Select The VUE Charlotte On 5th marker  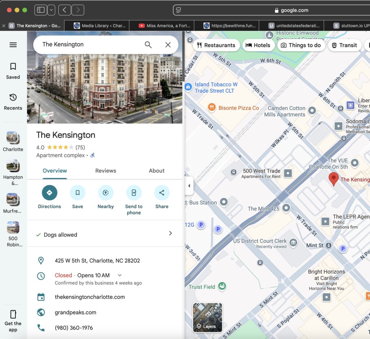[x=355, y=163]
